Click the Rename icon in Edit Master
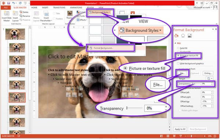 click(21, 16)
